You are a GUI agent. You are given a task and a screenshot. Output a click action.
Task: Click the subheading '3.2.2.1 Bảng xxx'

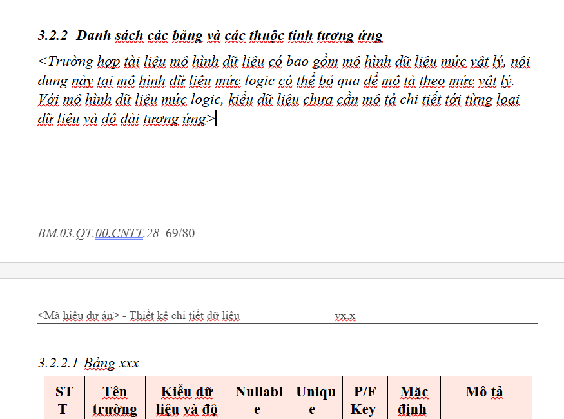88,364
